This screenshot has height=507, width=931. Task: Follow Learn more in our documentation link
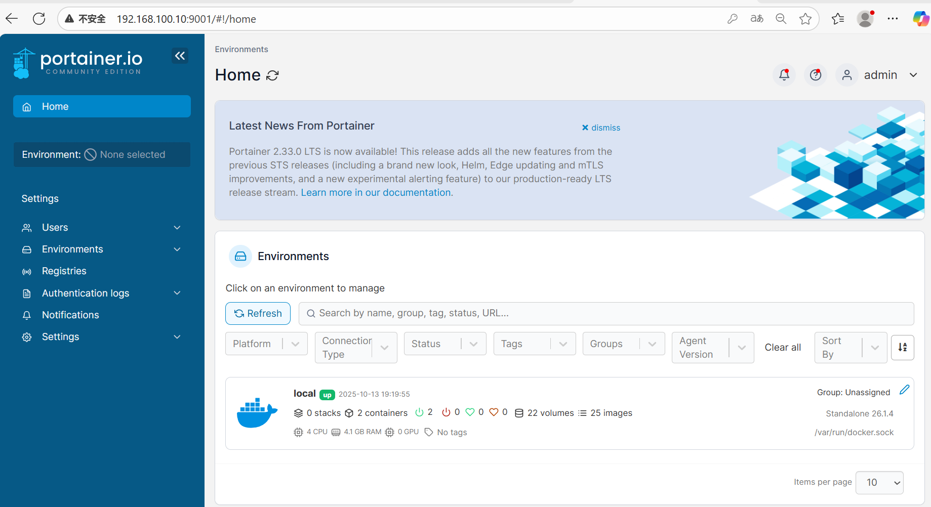376,193
